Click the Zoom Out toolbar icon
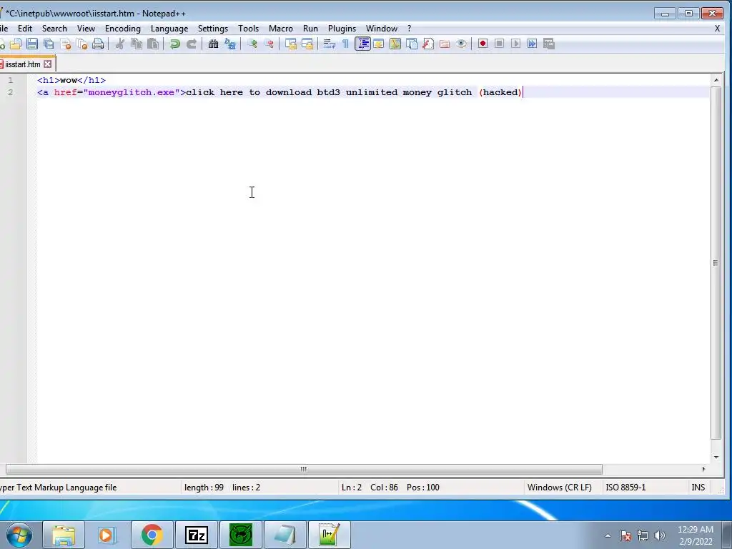 269,44
